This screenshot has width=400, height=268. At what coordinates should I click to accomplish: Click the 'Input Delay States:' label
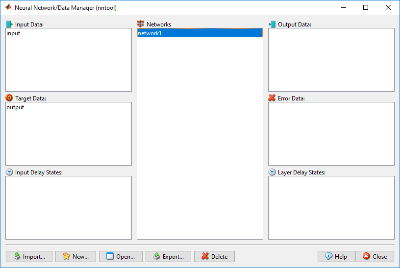39,172
